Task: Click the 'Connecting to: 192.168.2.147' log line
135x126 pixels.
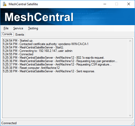Action: coord(38,51)
